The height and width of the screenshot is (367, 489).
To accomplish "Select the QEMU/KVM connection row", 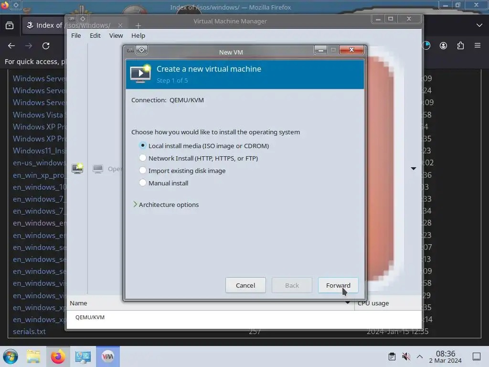I will (244, 317).
